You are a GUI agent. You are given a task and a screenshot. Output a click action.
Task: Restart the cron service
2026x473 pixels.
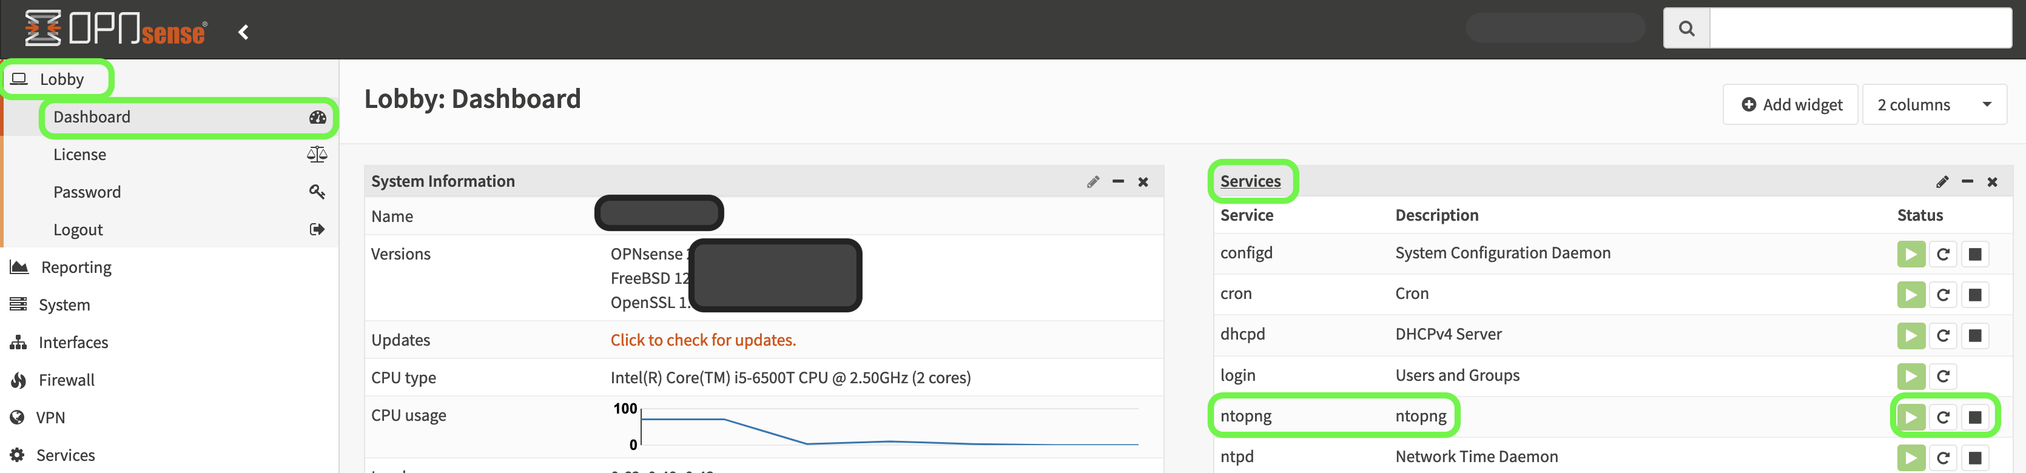click(1943, 295)
